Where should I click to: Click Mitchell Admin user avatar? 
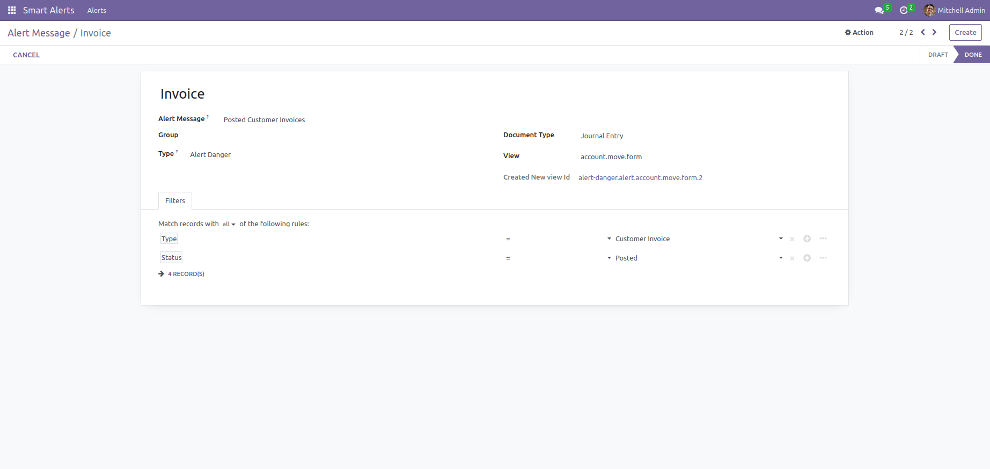pos(929,10)
